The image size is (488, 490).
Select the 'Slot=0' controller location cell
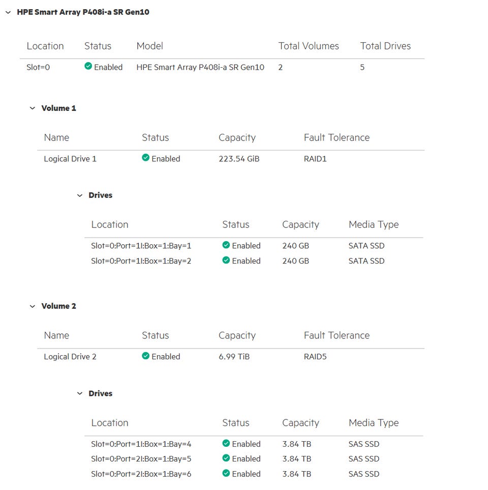38,67
